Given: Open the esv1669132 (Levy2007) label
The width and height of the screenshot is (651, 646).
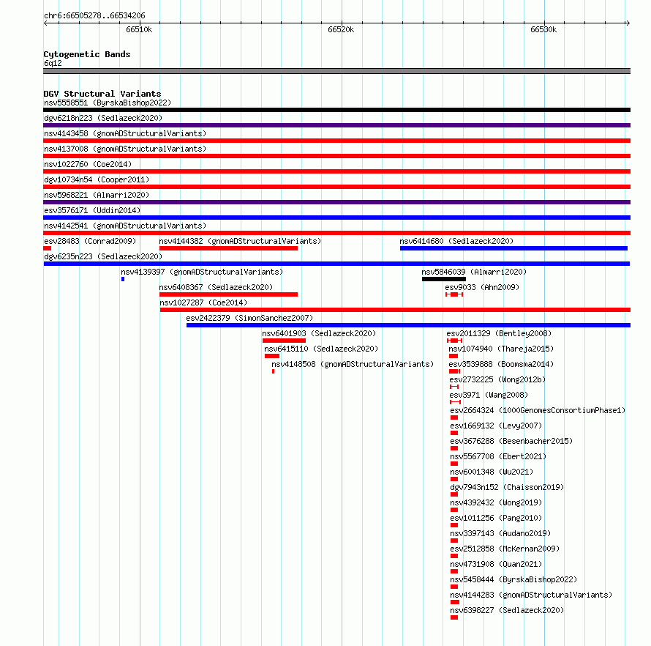Looking at the screenshot, I should [496, 426].
